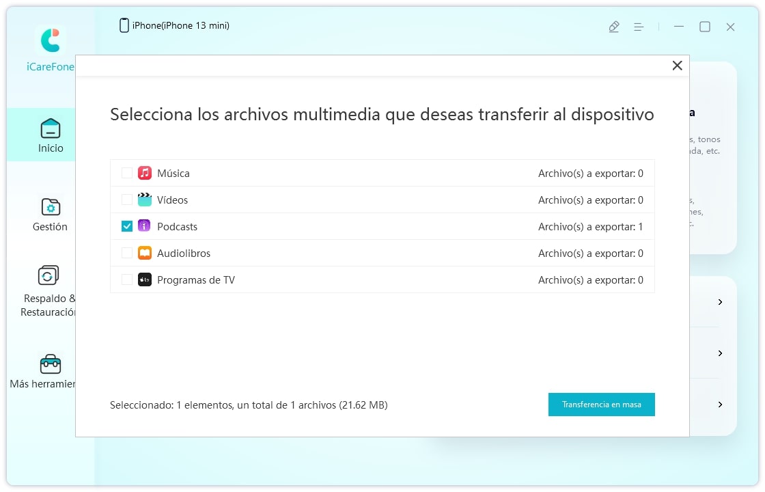765x492 pixels.
Task: Expand the bottom background chevron arrow
Action: tap(720, 405)
